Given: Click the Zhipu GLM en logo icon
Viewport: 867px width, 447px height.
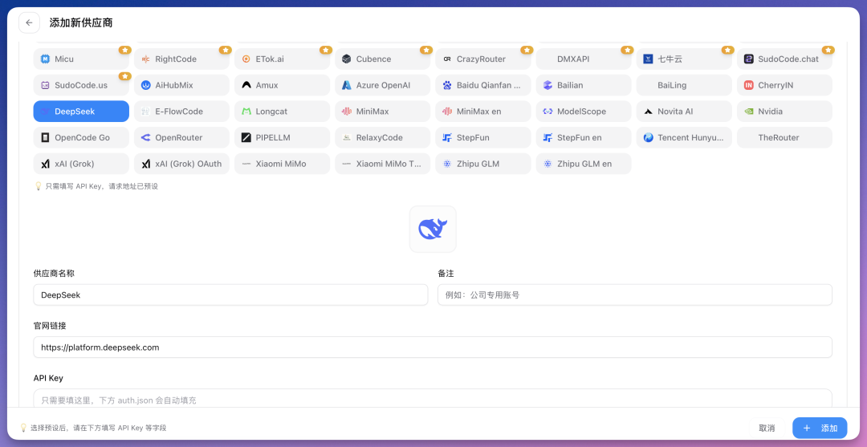Looking at the screenshot, I should [547, 164].
